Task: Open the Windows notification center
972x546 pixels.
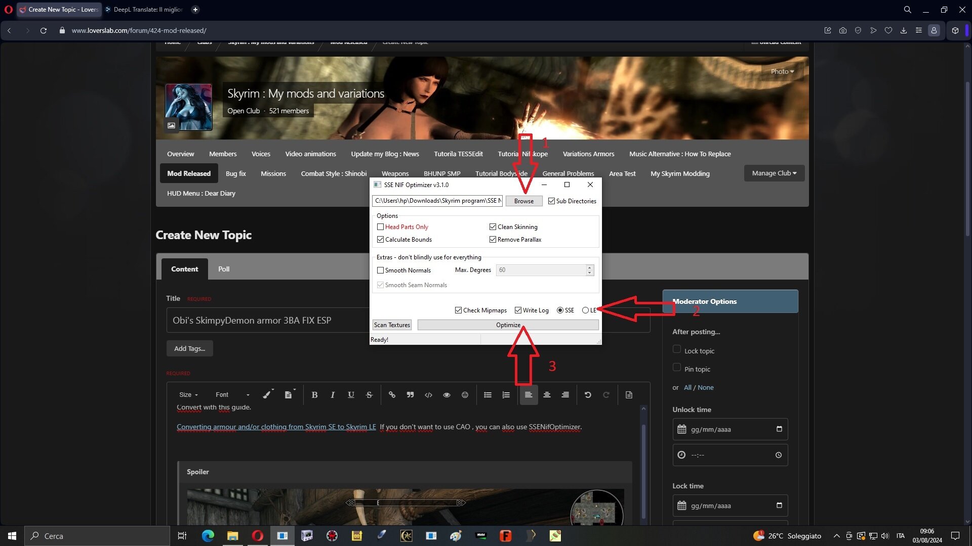Action: [955, 536]
